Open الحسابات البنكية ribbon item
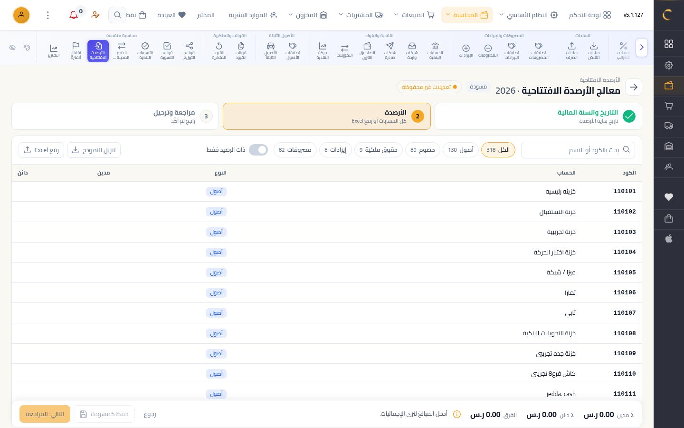 point(435,51)
